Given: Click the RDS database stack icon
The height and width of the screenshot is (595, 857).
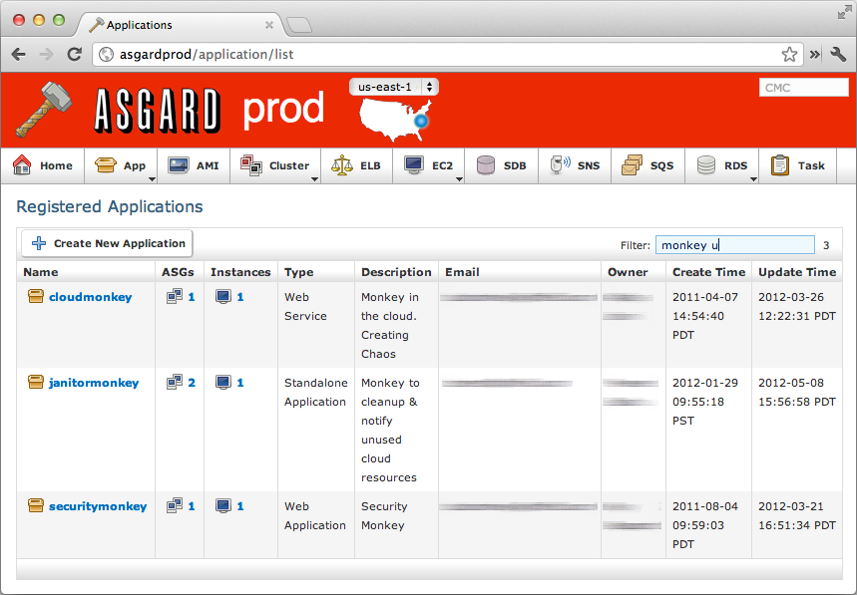Looking at the screenshot, I should coord(706,164).
